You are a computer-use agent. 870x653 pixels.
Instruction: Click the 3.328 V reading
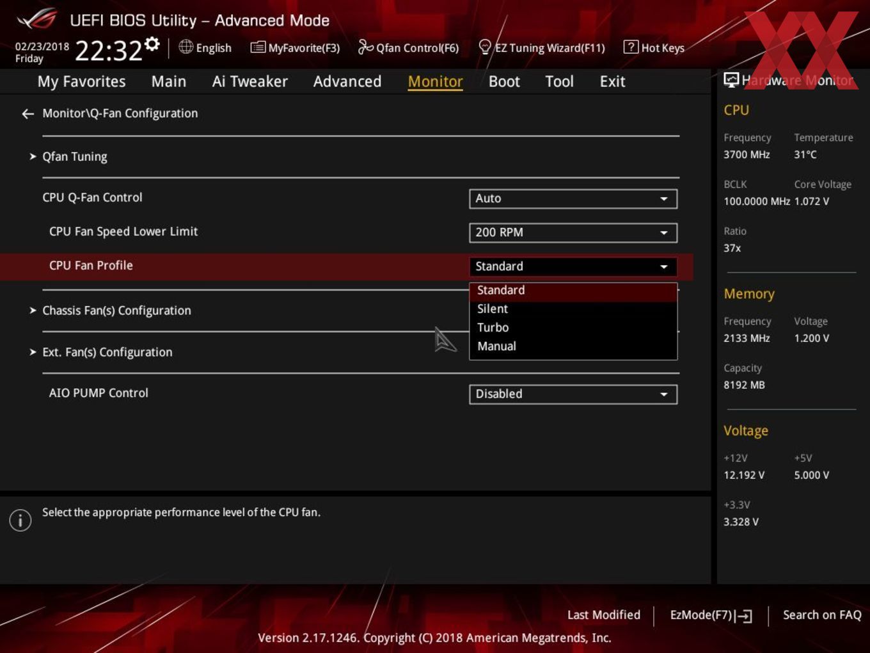(x=741, y=522)
